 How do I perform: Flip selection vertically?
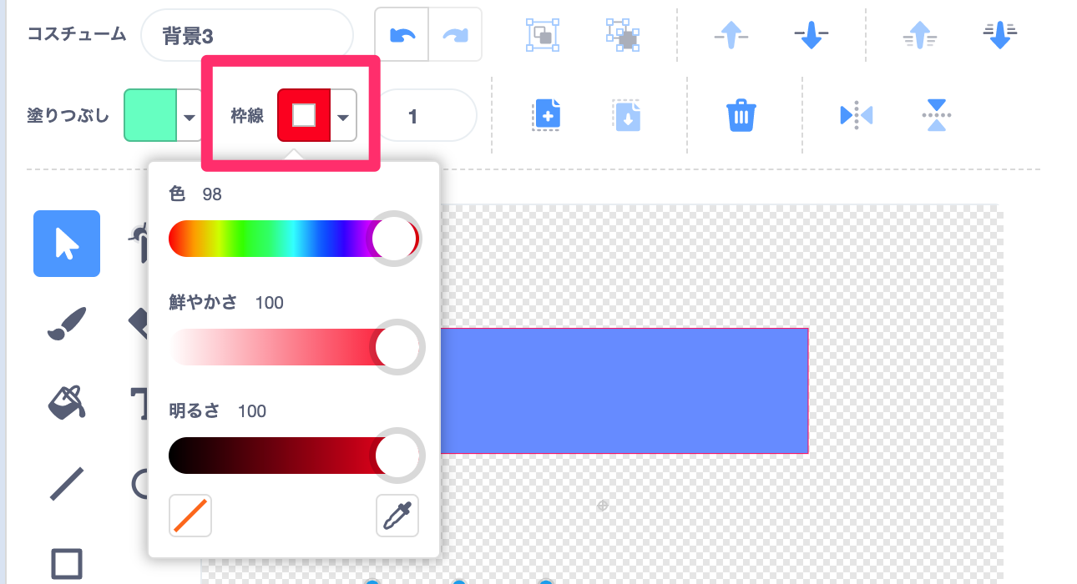click(937, 116)
